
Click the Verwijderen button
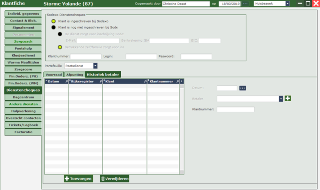114,179
